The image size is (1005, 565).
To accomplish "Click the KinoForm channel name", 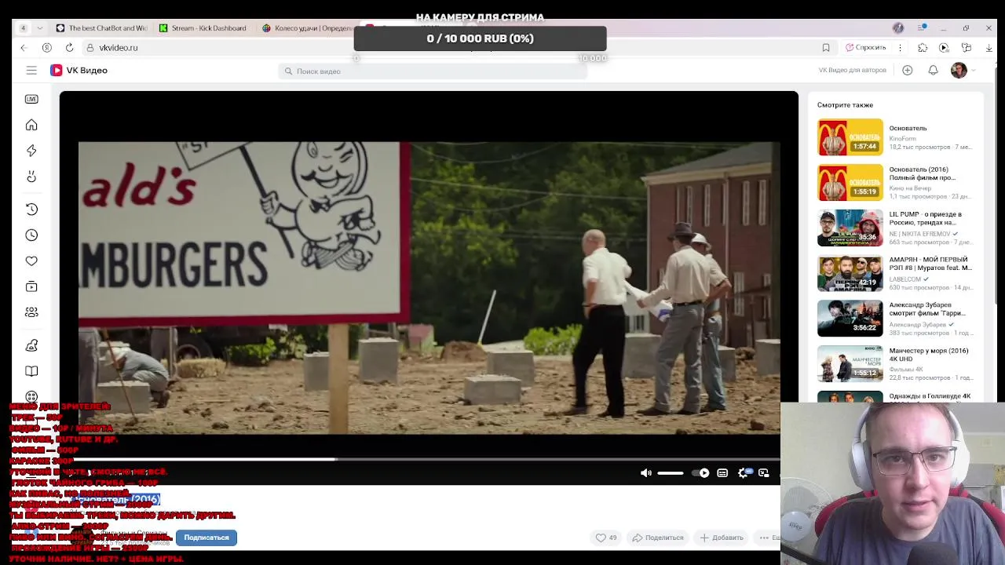I will pos(903,139).
